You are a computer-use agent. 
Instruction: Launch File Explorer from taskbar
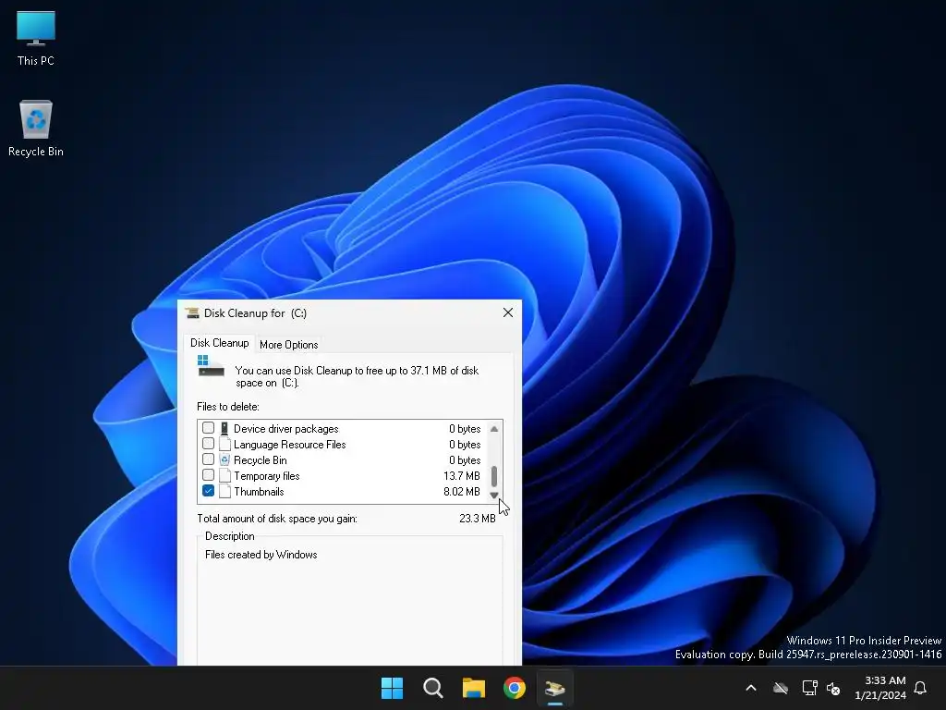click(474, 688)
